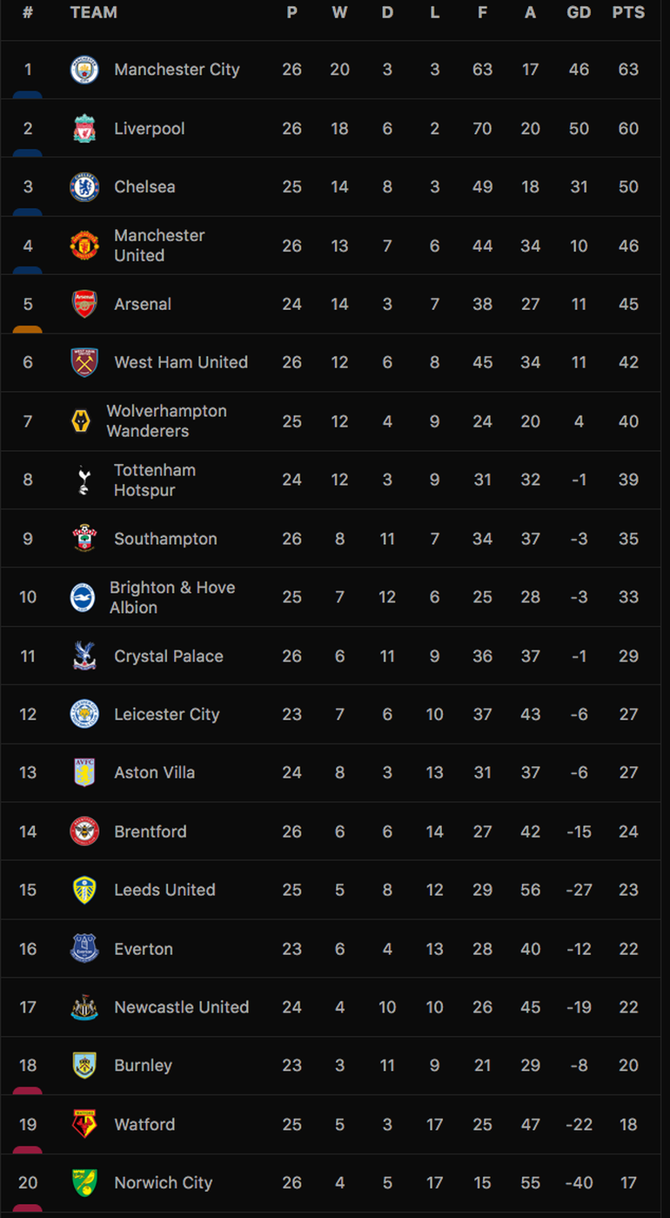Click the Arsenal club crest

84,304
